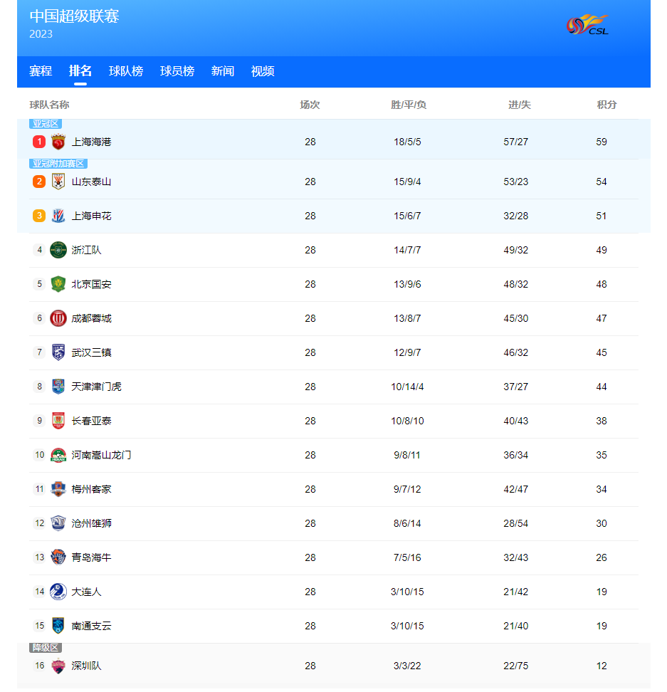
Task: Click Shenzhen's goals 22/75
Action: [515, 666]
